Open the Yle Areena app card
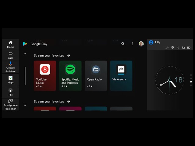 121,76
